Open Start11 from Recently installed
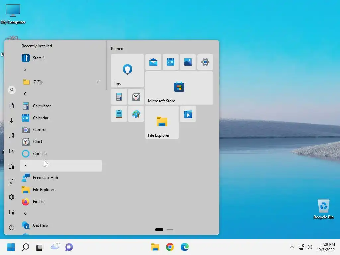The image size is (340, 255). click(61, 58)
